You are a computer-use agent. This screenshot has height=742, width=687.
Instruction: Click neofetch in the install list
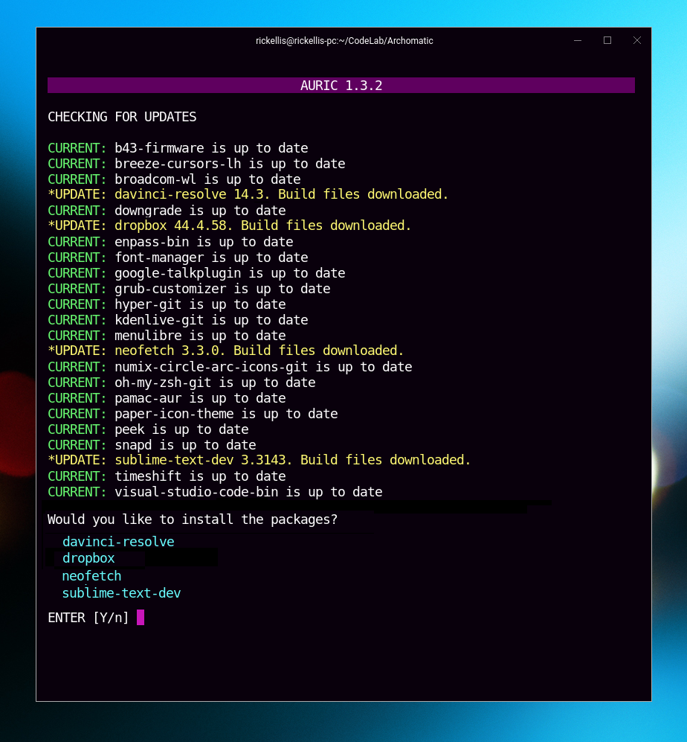91,576
